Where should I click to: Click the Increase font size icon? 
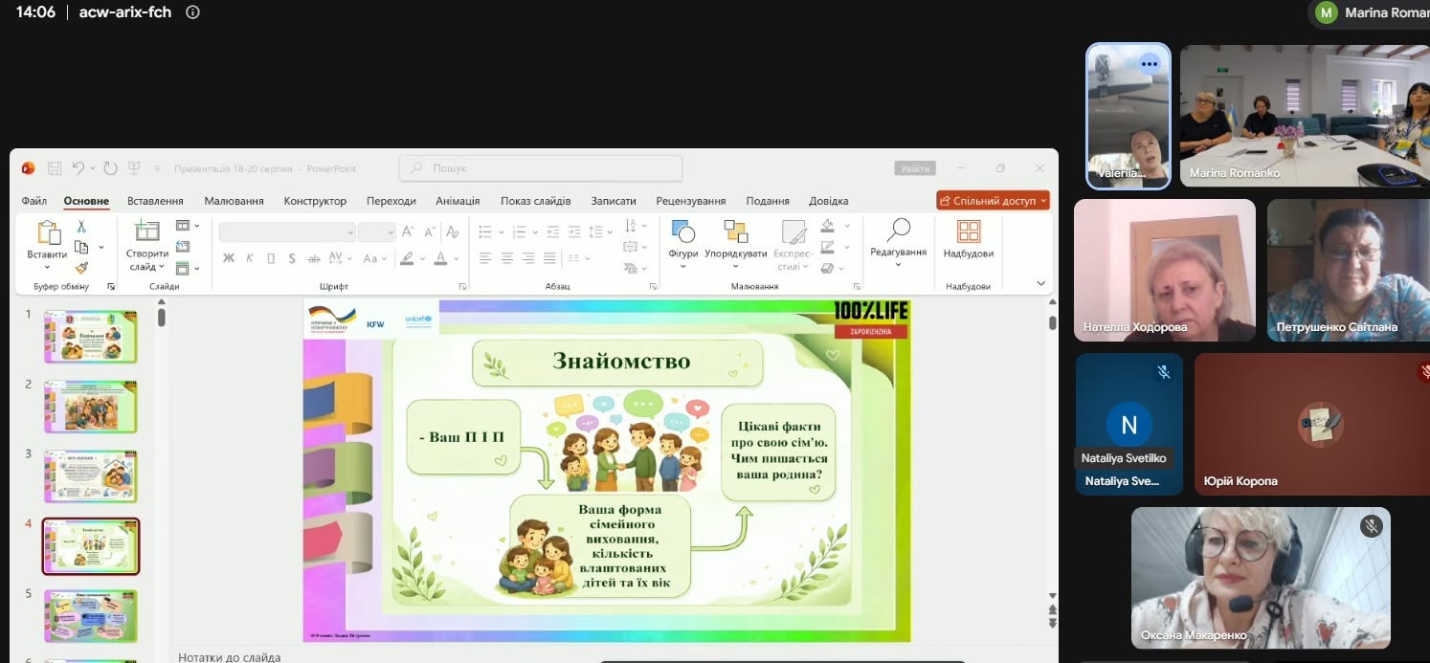pyautogui.click(x=408, y=232)
